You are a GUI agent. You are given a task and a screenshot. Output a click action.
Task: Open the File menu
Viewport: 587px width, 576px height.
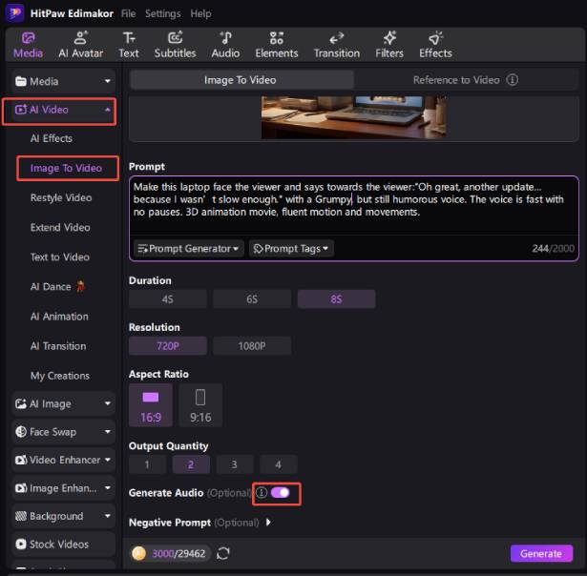[x=129, y=13]
